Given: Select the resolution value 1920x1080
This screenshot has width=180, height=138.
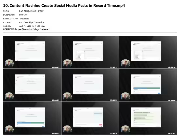Looking at the screenshot, I should click(24, 19).
